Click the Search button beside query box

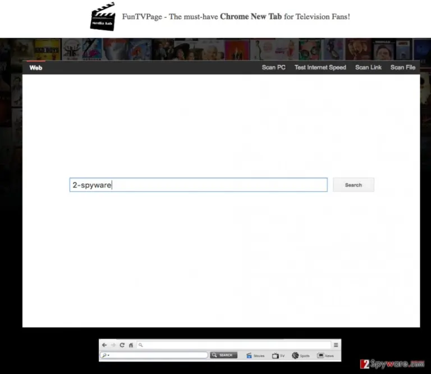354,185
